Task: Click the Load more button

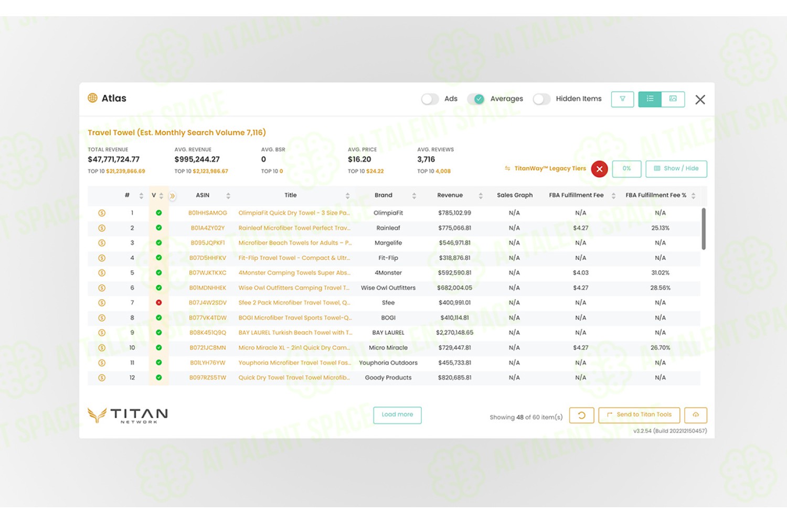Action: coord(397,415)
